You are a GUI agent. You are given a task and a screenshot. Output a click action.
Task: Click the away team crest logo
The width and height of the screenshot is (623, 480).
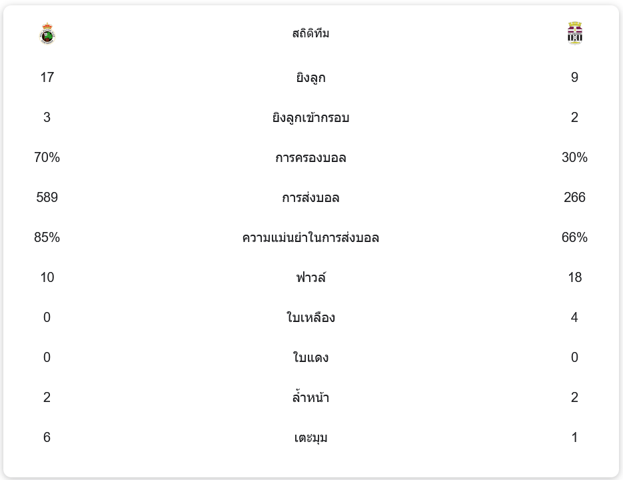click(574, 33)
